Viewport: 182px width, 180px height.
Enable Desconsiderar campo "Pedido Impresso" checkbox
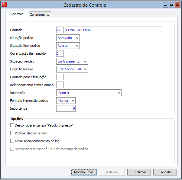click(x=12, y=125)
